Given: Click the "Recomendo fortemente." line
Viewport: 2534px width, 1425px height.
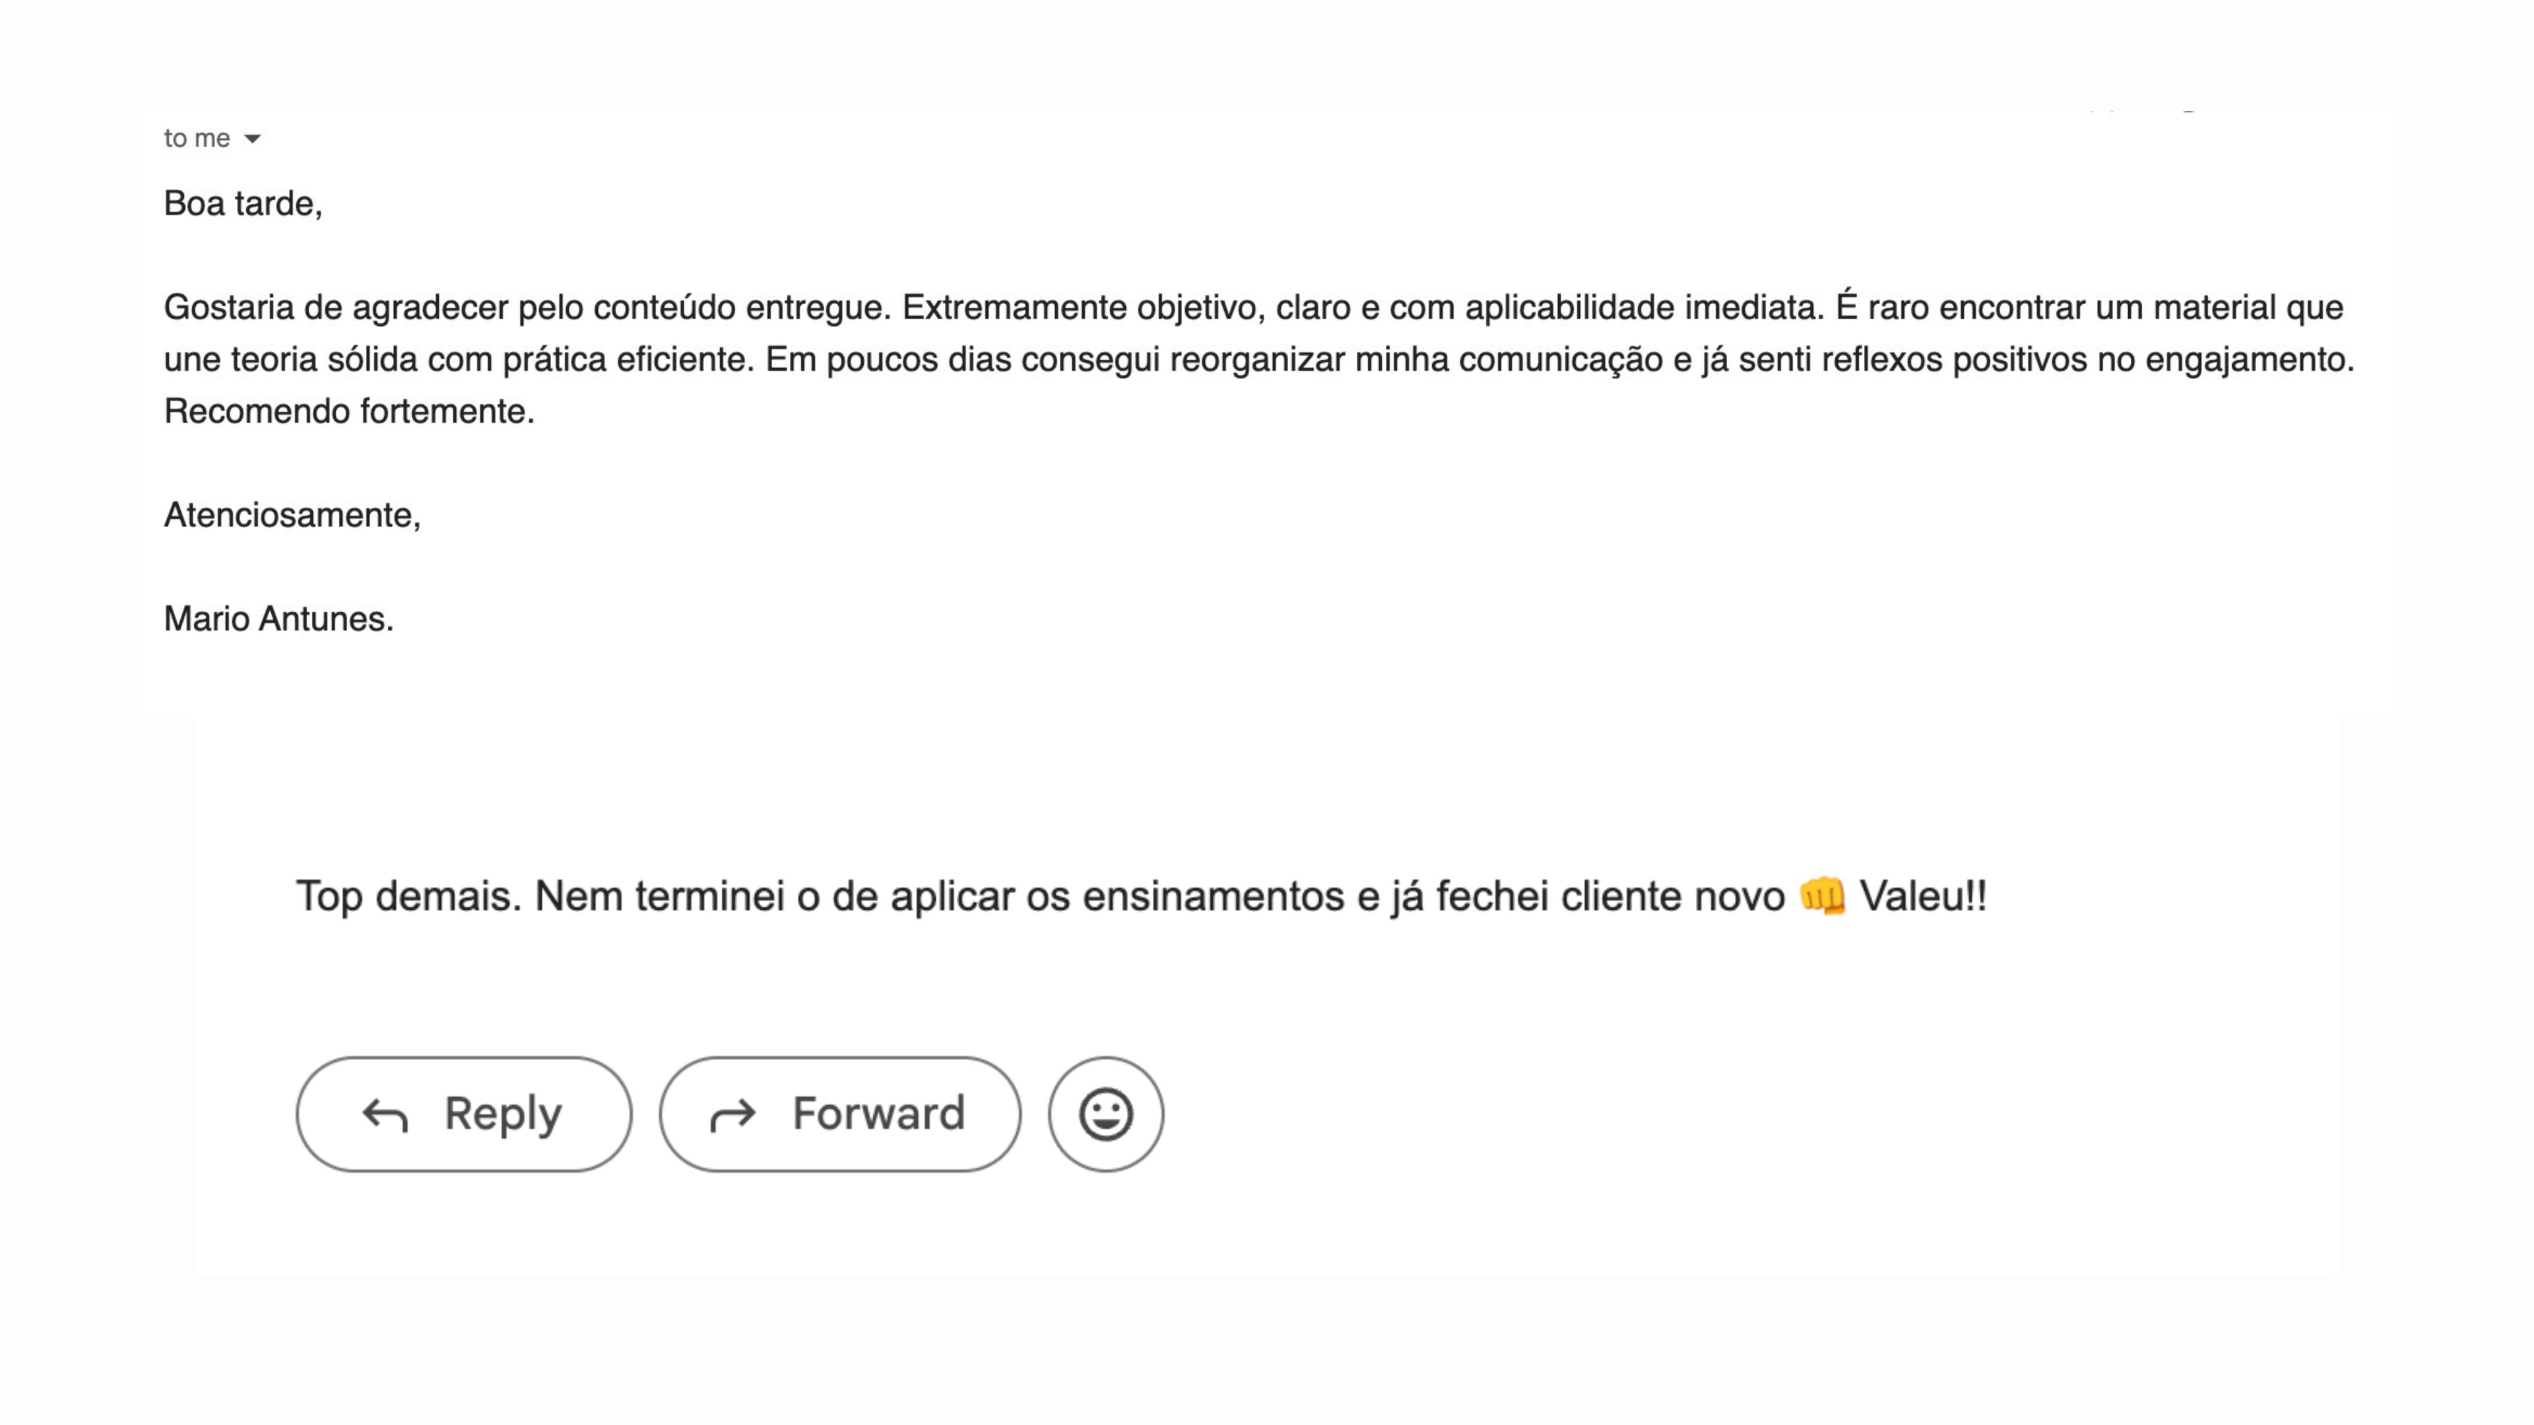Looking at the screenshot, I should tap(349, 411).
